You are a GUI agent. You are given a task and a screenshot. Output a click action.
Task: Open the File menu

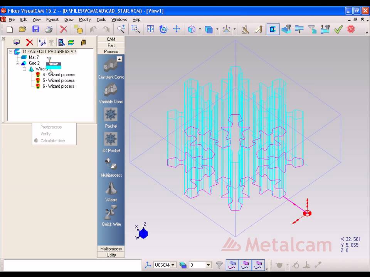[x=12, y=20]
